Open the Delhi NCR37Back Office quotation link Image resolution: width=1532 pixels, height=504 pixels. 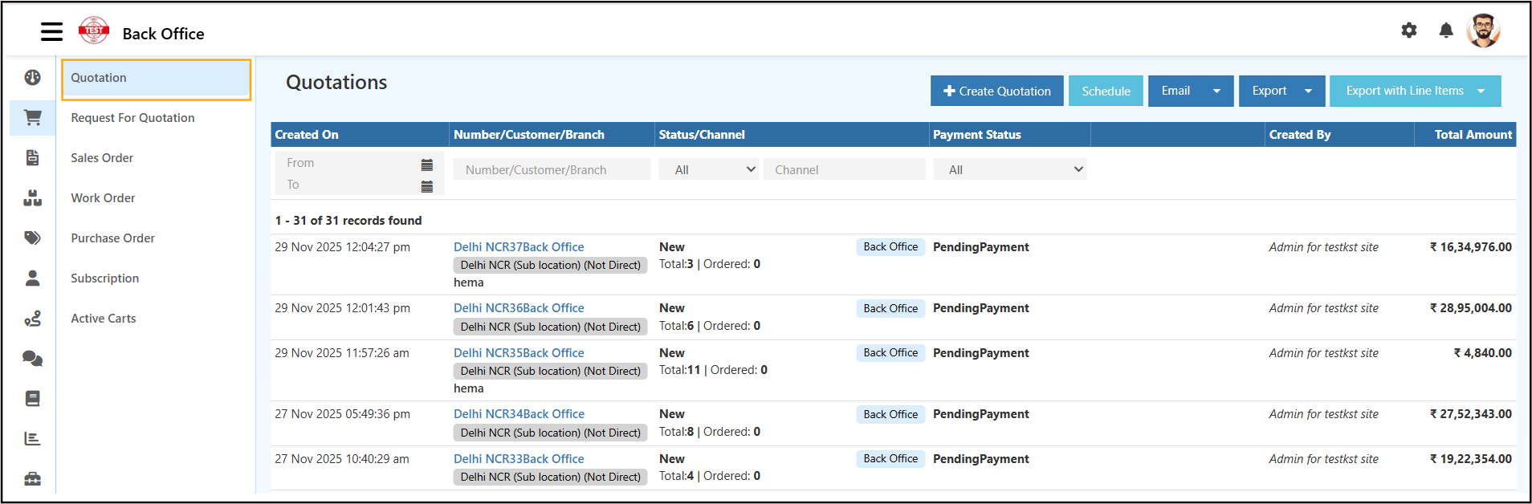point(519,247)
